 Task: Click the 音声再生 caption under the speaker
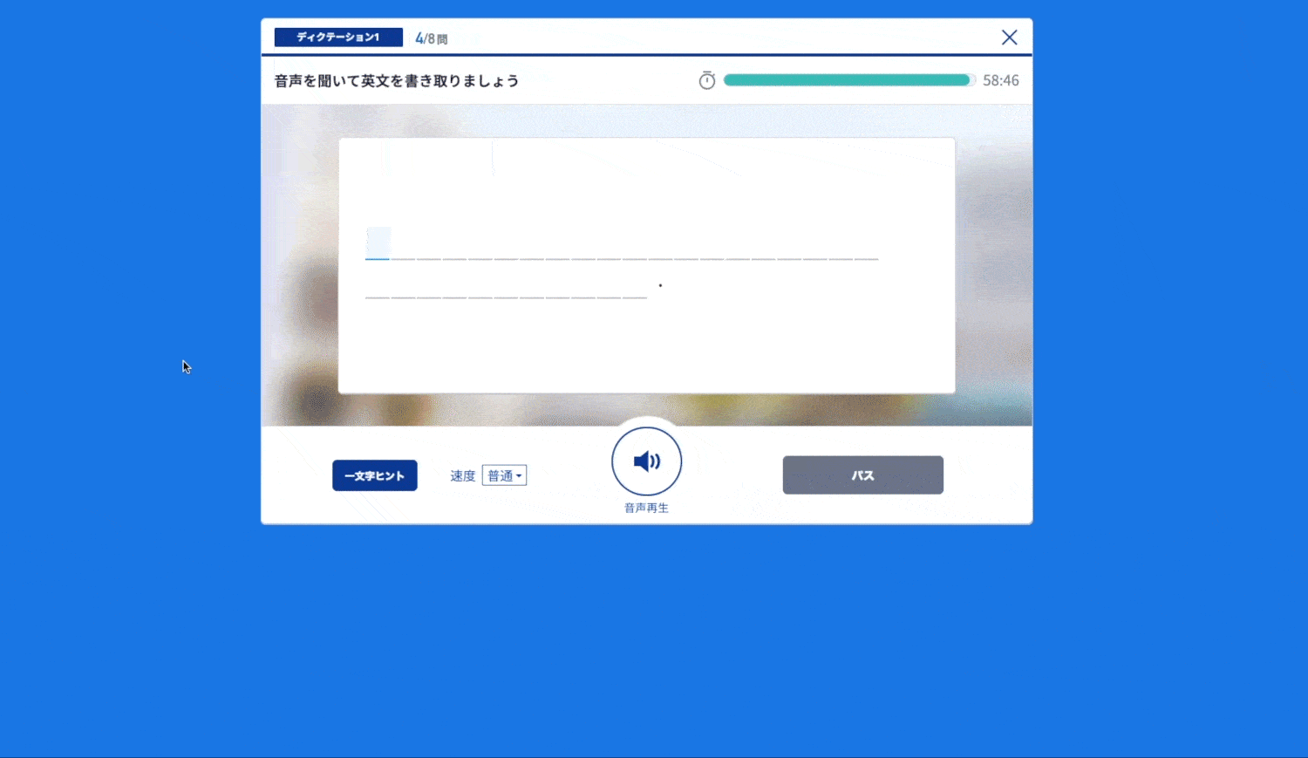tap(646, 508)
